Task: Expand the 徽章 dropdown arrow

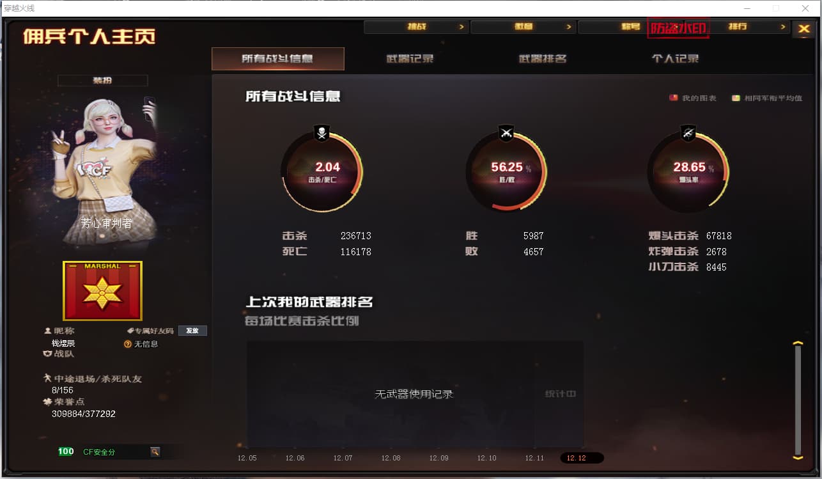Action: point(569,27)
